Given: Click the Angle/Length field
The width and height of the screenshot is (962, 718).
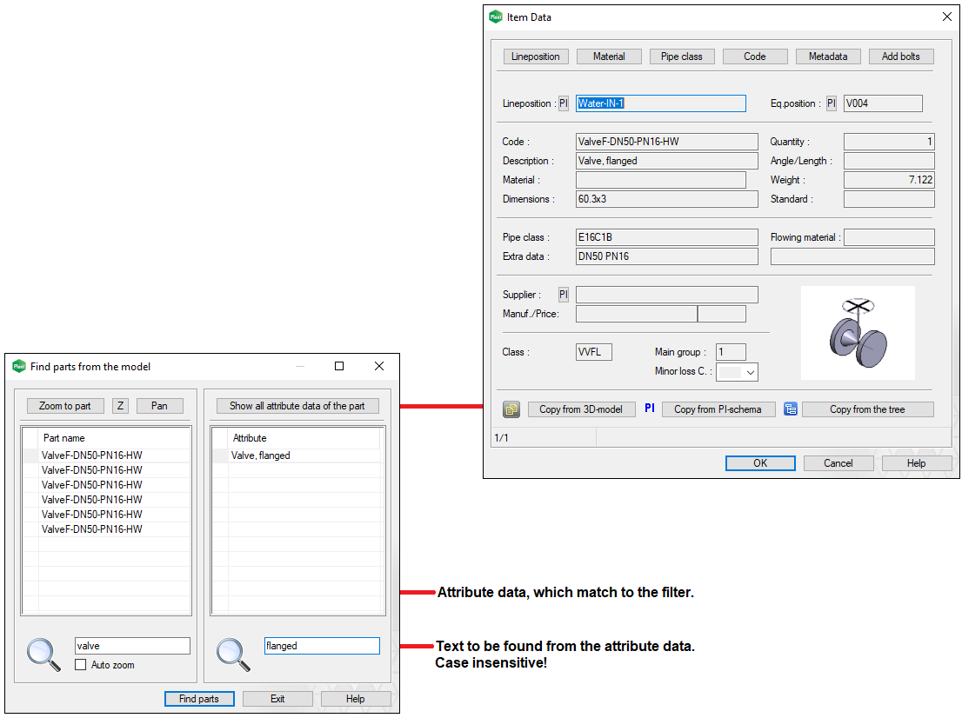Looking at the screenshot, I should pos(889,161).
